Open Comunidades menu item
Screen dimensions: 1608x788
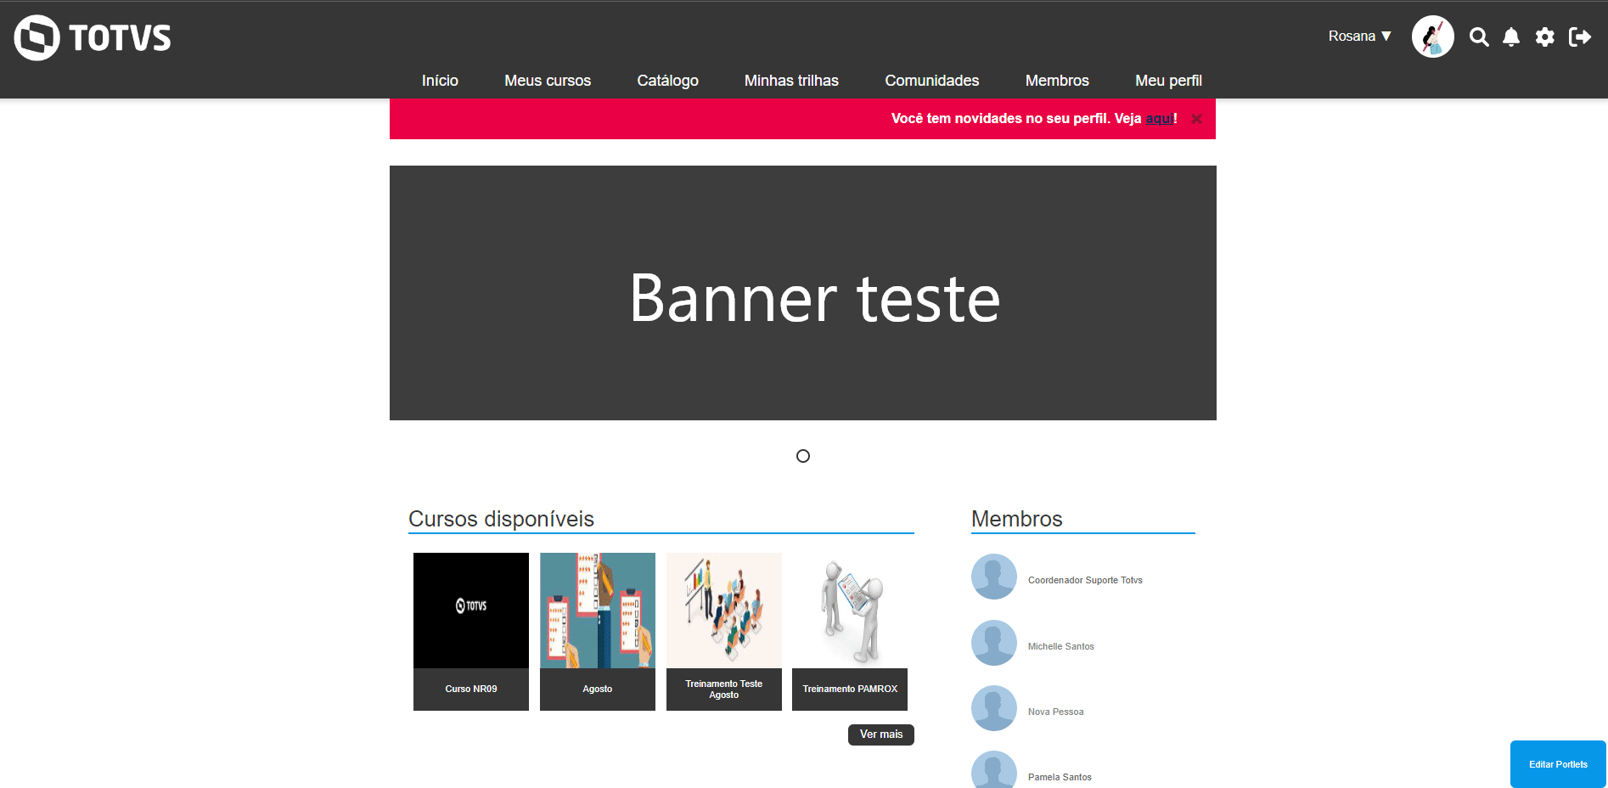(932, 81)
